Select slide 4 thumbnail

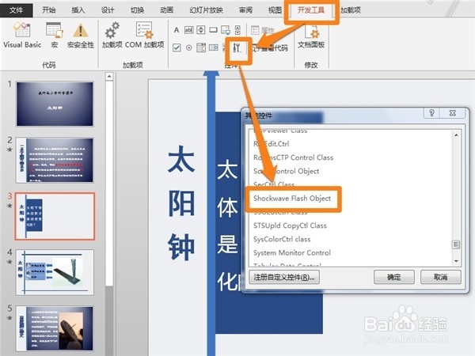click(55, 272)
